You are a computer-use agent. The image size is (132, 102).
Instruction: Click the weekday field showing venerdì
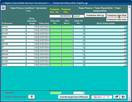click(78, 16)
